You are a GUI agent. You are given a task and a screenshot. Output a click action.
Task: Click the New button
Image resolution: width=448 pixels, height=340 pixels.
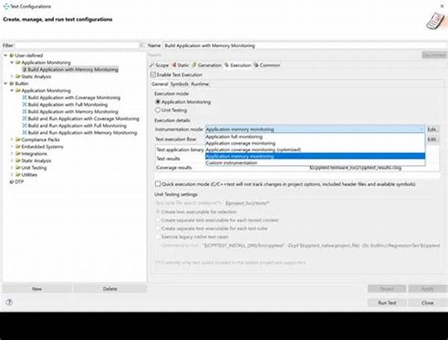pyautogui.click(x=37, y=288)
